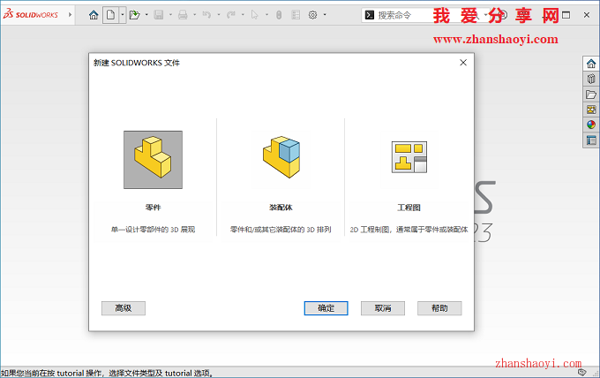This screenshot has height=378, width=600.
Task: Cancel with the 取消 button
Action: tap(383, 308)
